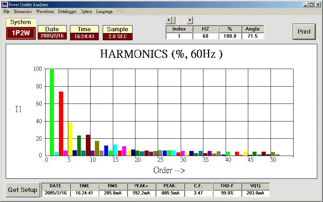Open the Option menu
This screenshot has width=323, height=202.
pos(86,12)
